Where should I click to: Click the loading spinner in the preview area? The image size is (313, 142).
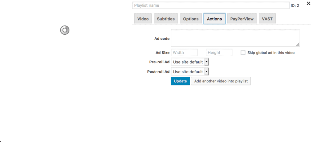click(65, 30)
